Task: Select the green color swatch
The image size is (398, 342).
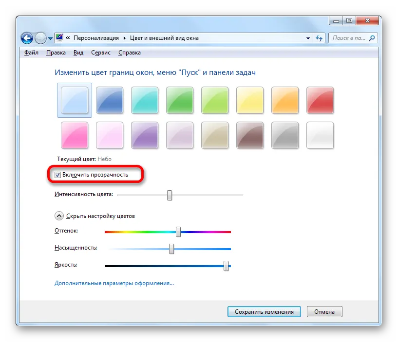Action: pyautogui.click(x=179, y=100)
